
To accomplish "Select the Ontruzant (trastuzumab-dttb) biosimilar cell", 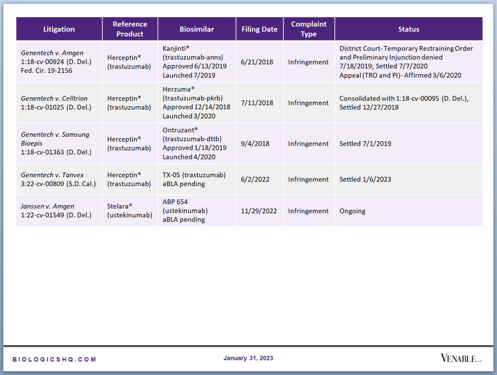I will [x=197, y=143].
